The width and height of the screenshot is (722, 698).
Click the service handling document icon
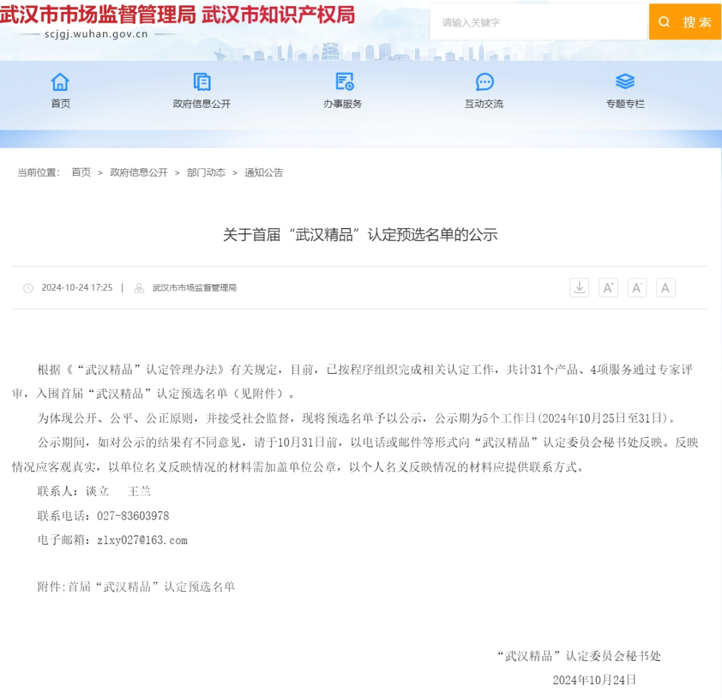[x=344, y=82]
